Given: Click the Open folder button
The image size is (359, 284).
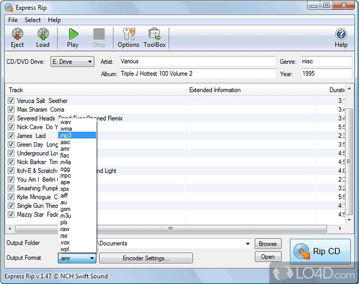Looking at the screenshot, I should coord(268,257).
